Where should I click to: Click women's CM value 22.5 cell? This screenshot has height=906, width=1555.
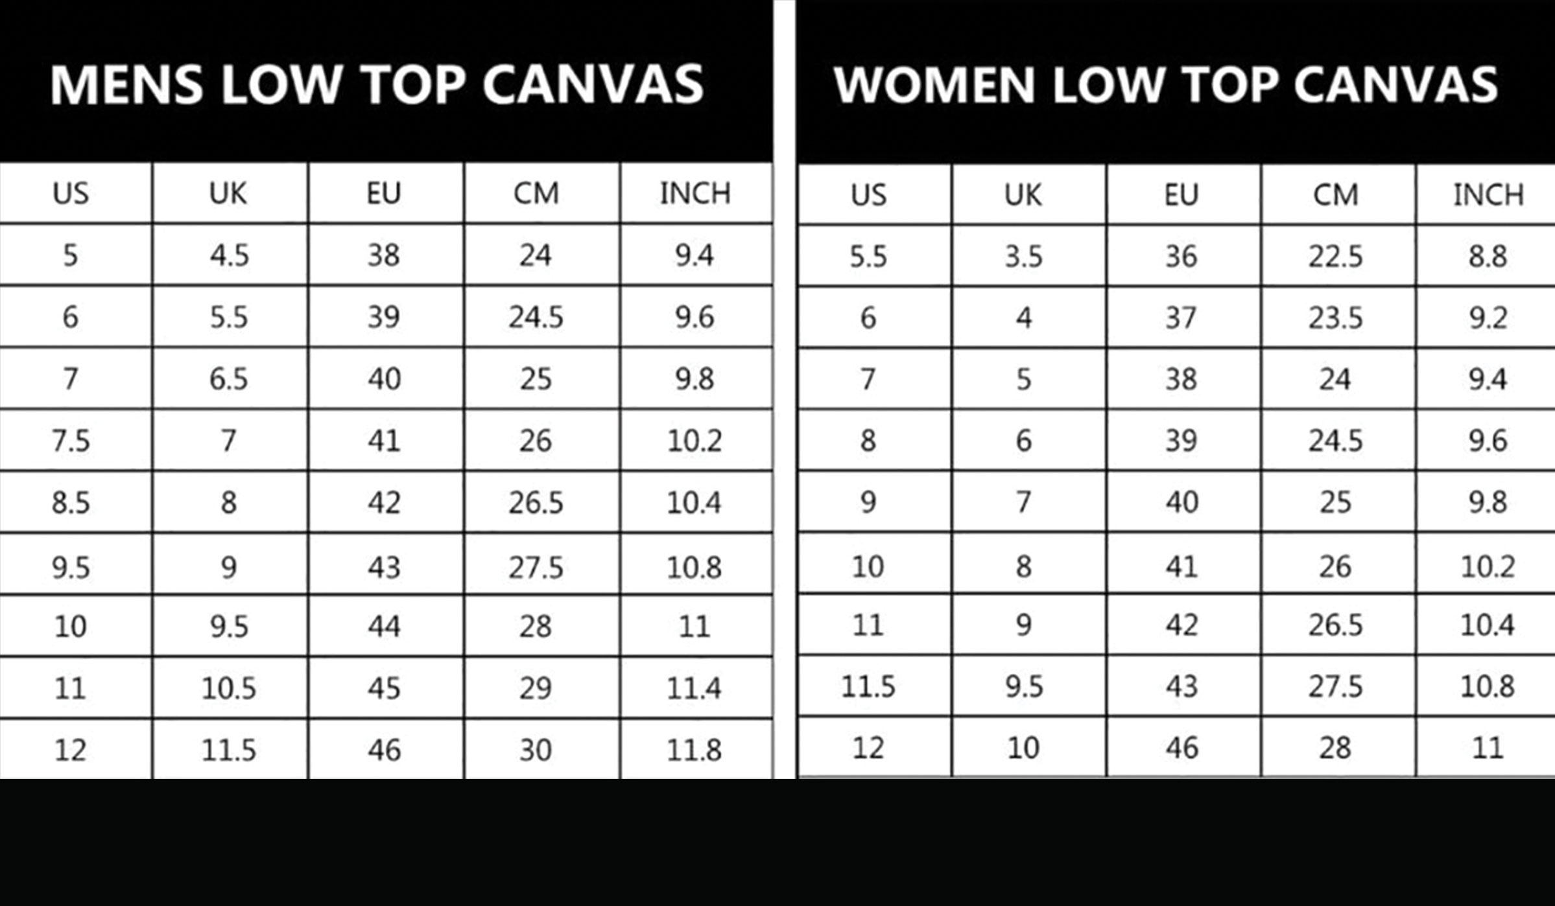coord(1338,256)
